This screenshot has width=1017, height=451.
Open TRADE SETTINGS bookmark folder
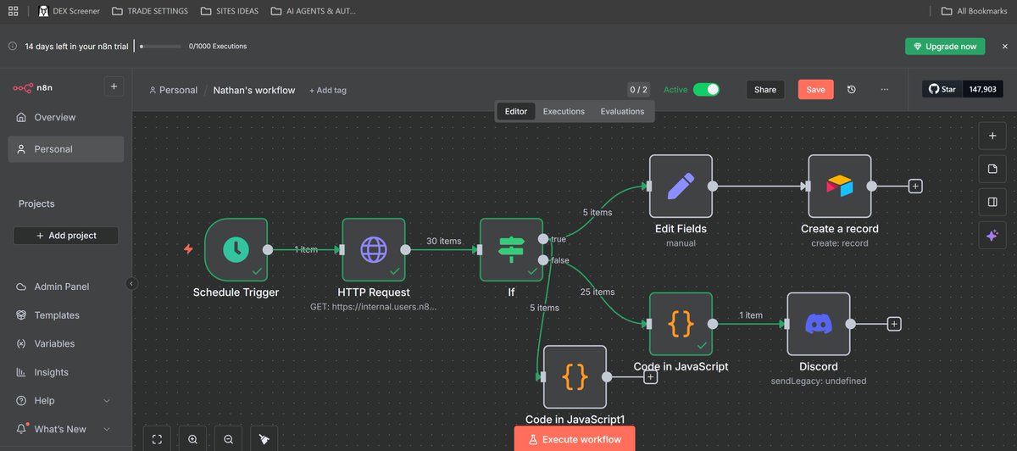(x=151, y=11)
